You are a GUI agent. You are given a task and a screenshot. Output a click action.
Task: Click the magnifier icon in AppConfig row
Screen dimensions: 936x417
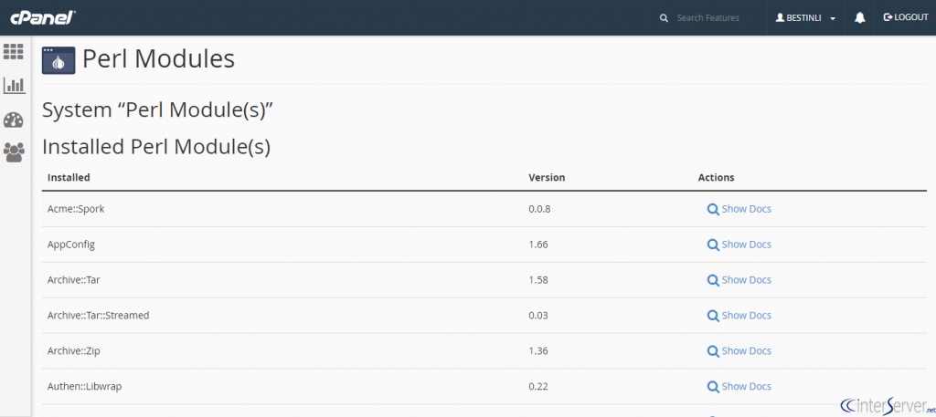[x=713, y=245]
